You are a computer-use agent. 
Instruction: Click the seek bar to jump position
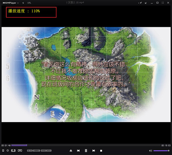(86, 145)
